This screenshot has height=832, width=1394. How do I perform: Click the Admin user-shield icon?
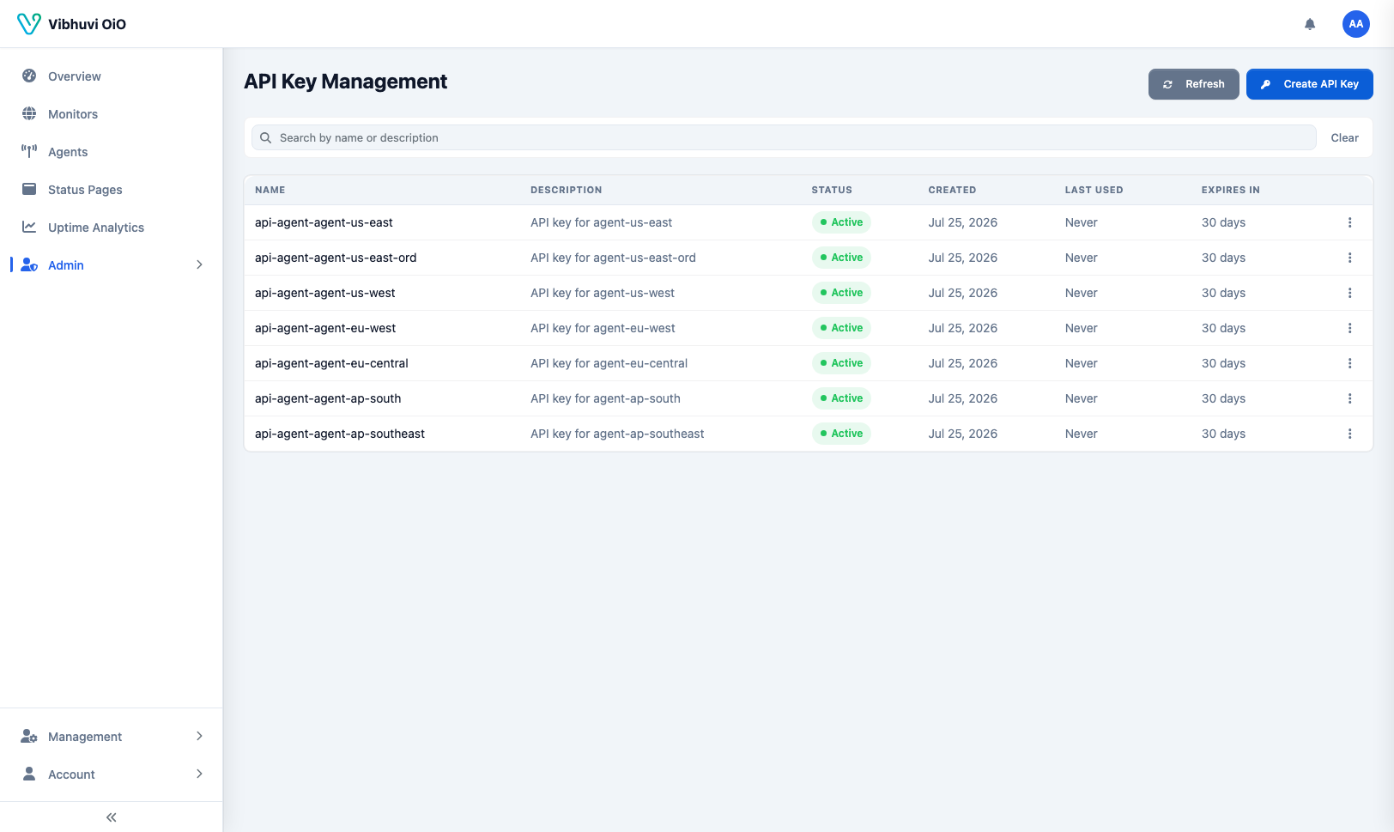pos(29,264)
